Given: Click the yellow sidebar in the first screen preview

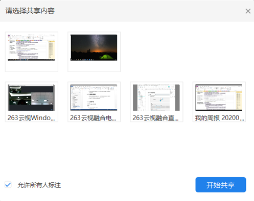Looking at the screenshot, I should (x=52, y=50).
